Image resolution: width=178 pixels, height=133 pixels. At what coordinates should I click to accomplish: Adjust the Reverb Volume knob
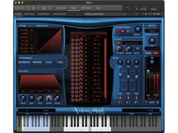point(128,48)
